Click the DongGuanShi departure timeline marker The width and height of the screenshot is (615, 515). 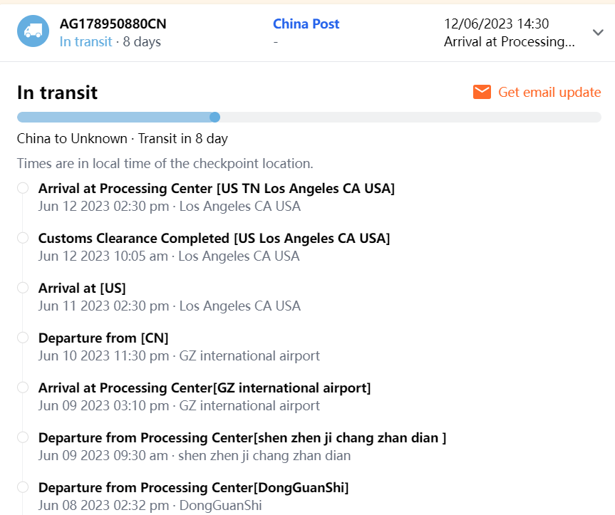click(23, 487)
